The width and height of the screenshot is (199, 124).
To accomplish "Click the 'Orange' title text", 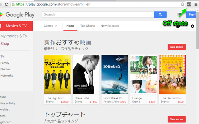I will [137, 98].
